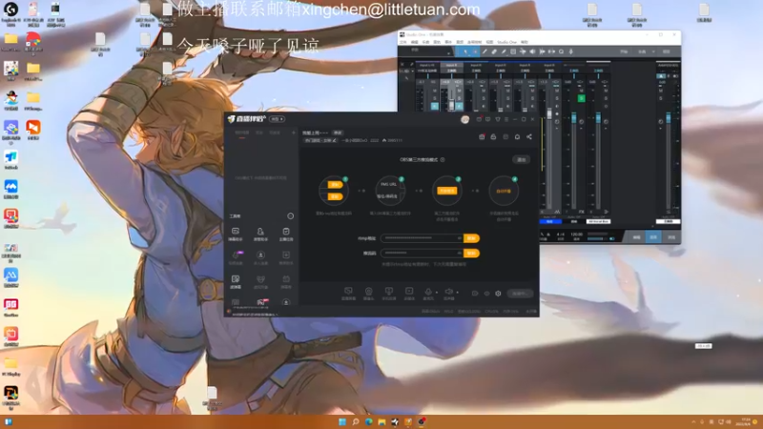
Task: Adjust the fader on the selected highlighted mixer channel
Action: (451, 105)
